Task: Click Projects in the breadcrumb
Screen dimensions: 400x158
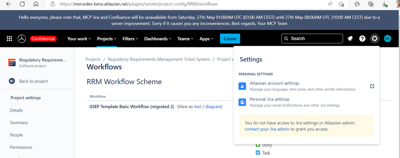Action: click(93, 59)
